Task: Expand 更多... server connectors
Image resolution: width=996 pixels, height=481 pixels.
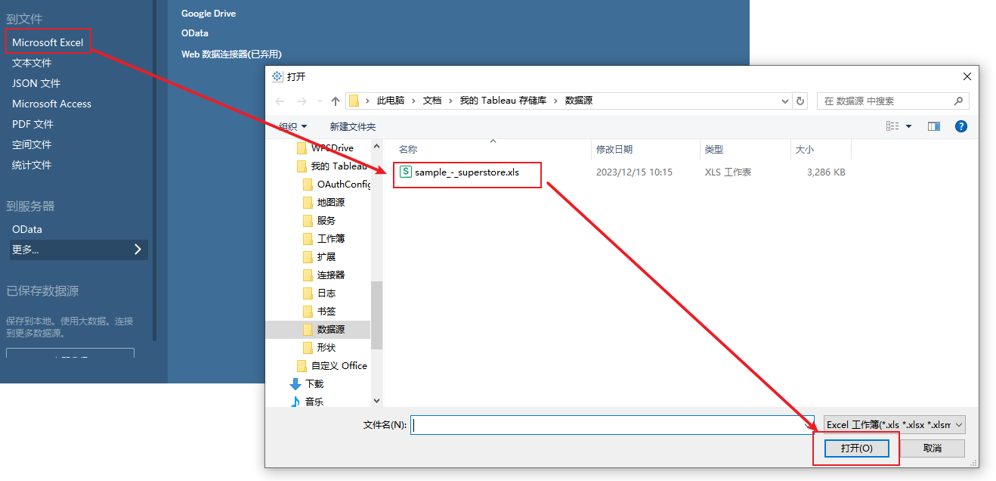Action: [x=79, y=250]
